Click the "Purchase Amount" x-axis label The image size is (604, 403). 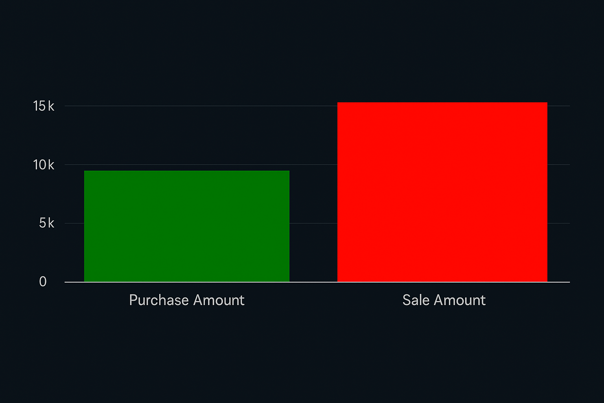coord(187,300)
